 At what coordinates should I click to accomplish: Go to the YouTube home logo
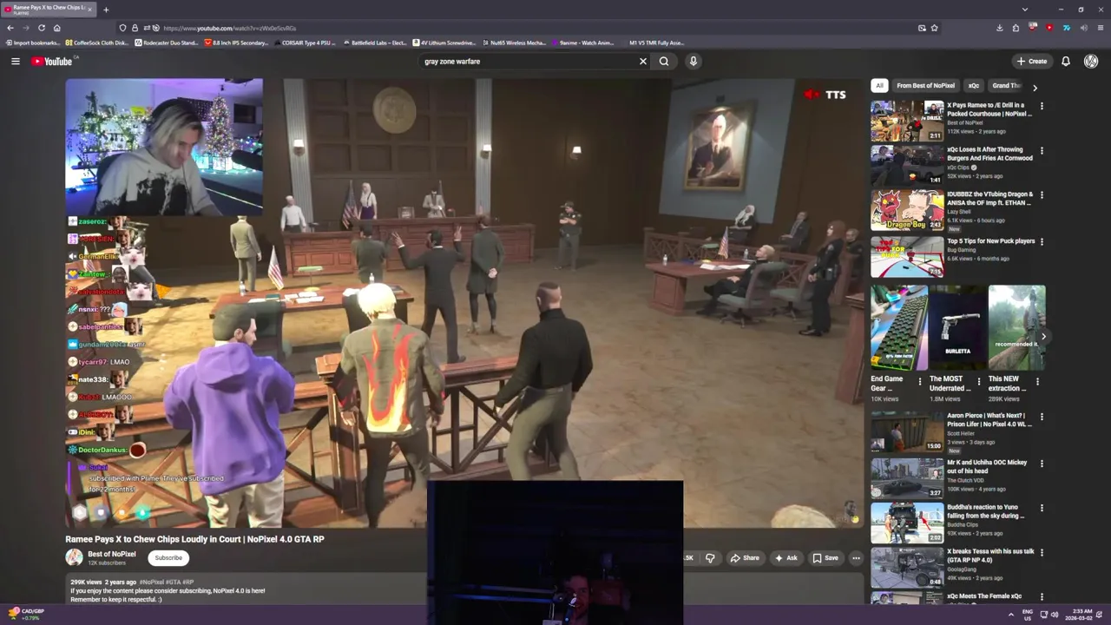point(54,61)
